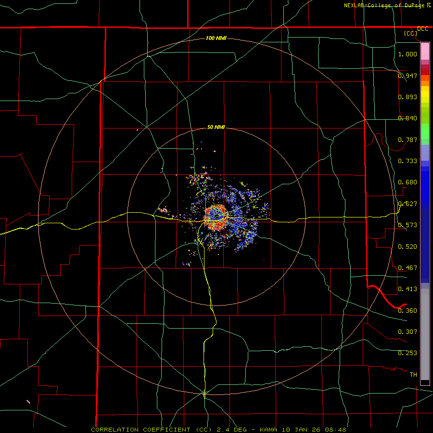
Task: Click the 100 NMI range ring label
Action: [216, 38]
